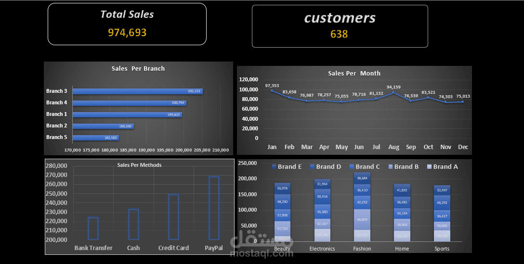Image resolution: width=524 pixels, height=264 pixels.
Task: Click the 41,831 Home top segment
Action: (402, 190)
